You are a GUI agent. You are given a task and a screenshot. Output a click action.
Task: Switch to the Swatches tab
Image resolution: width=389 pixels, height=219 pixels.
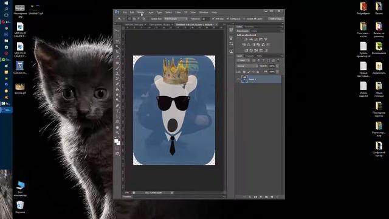coord(249,27)
